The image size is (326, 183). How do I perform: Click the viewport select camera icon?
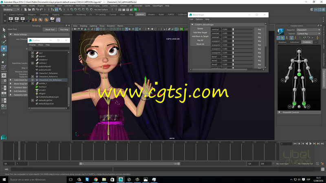[x=75, y=29]
